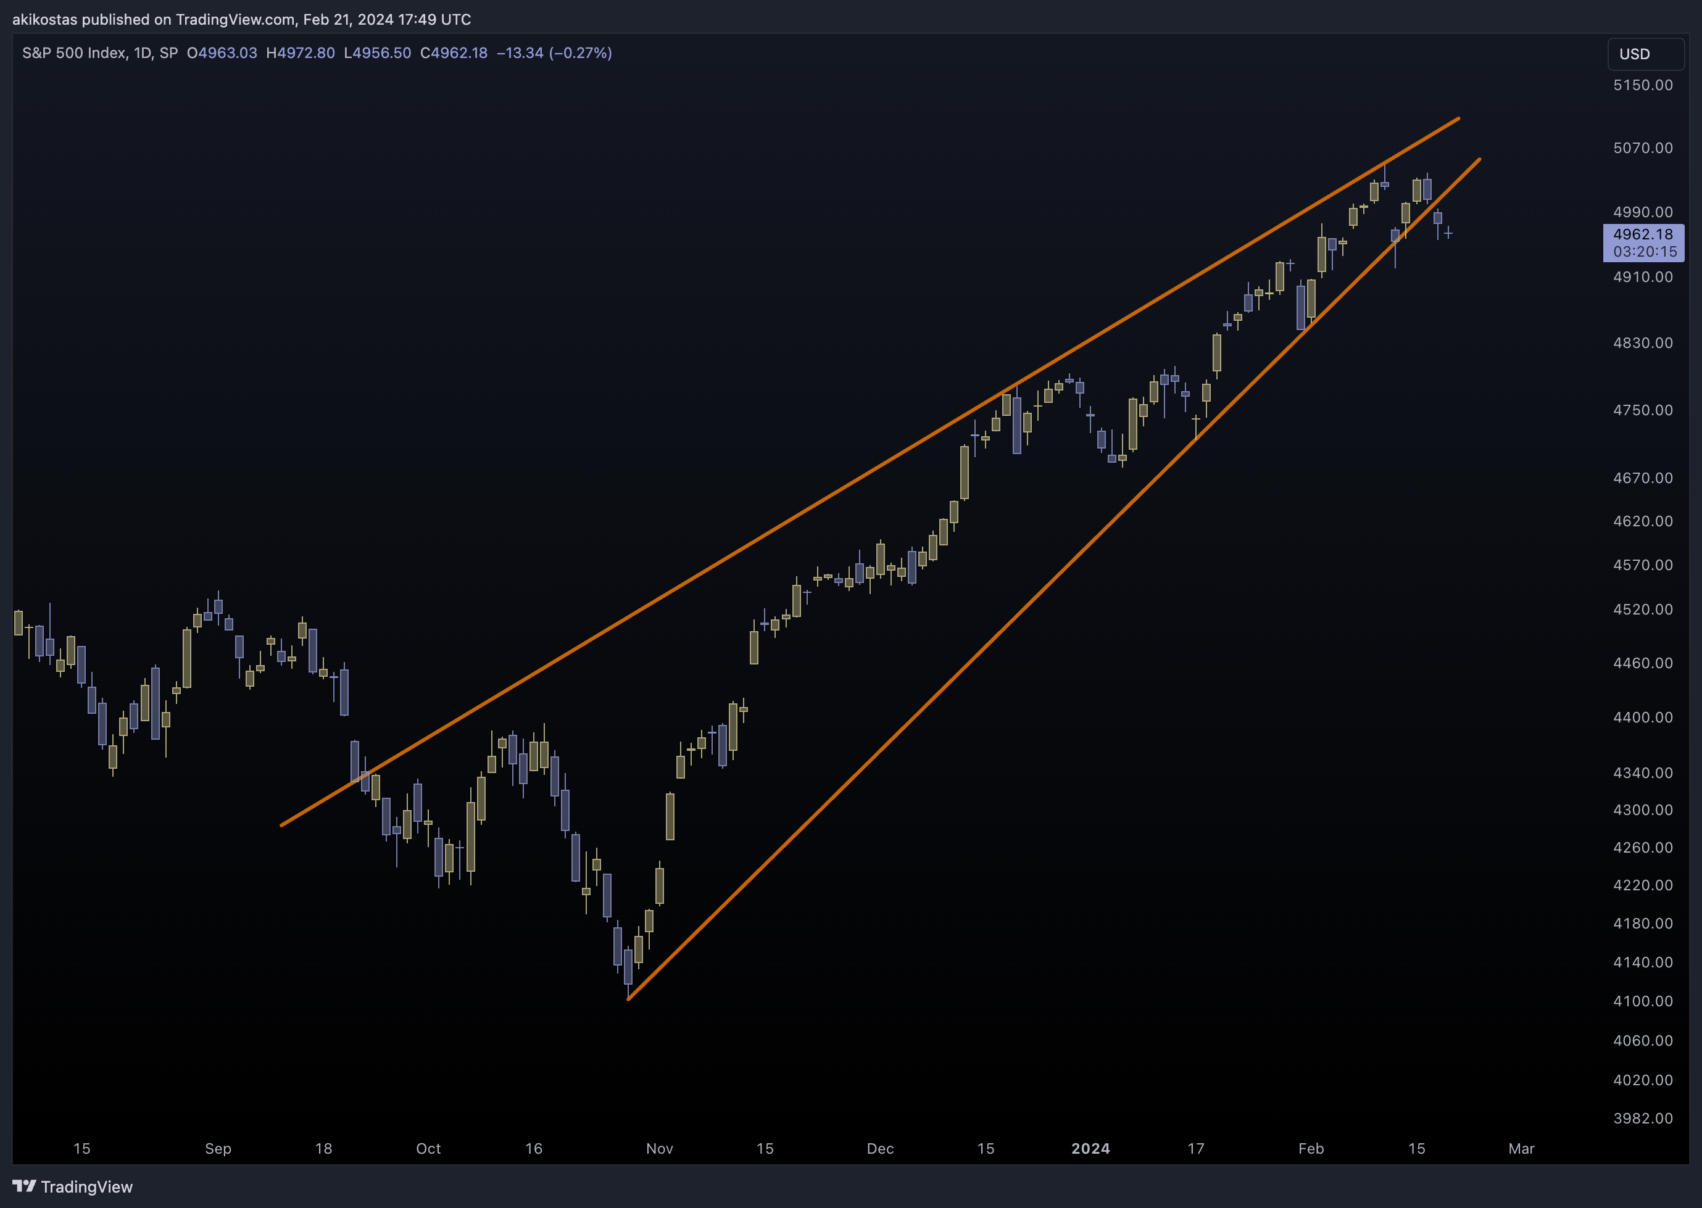Click the 4140.00 price axis label
1702x1208 pixels.
(1643, 962)
